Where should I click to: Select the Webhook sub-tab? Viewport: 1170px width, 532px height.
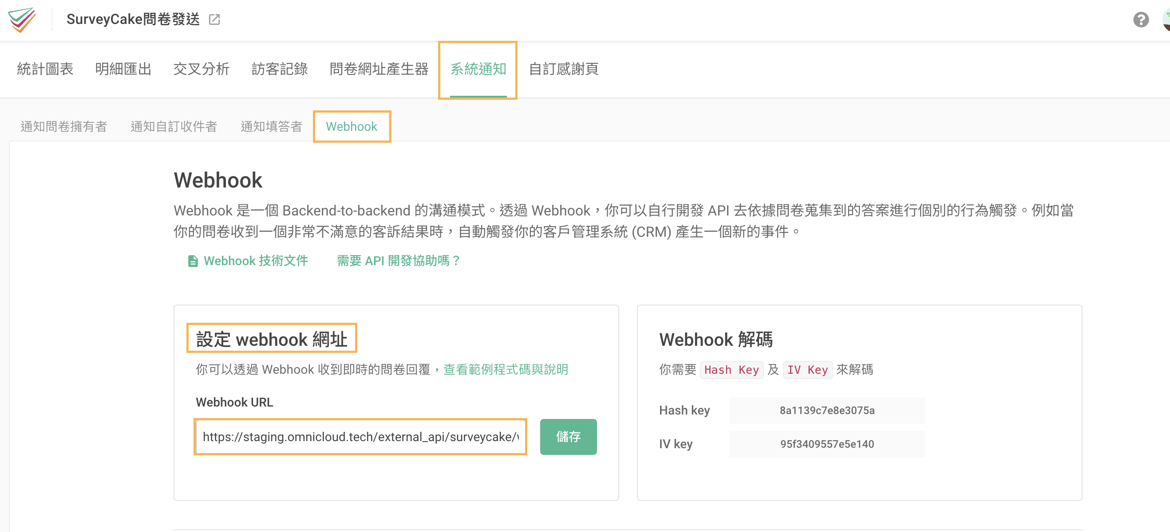pyautogui.click(x=352, y=126)
